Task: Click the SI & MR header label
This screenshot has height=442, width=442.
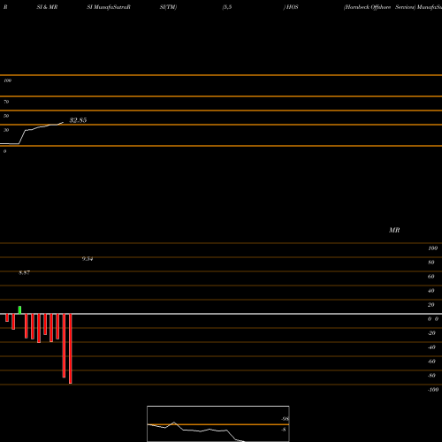Action: click(47, 7)
